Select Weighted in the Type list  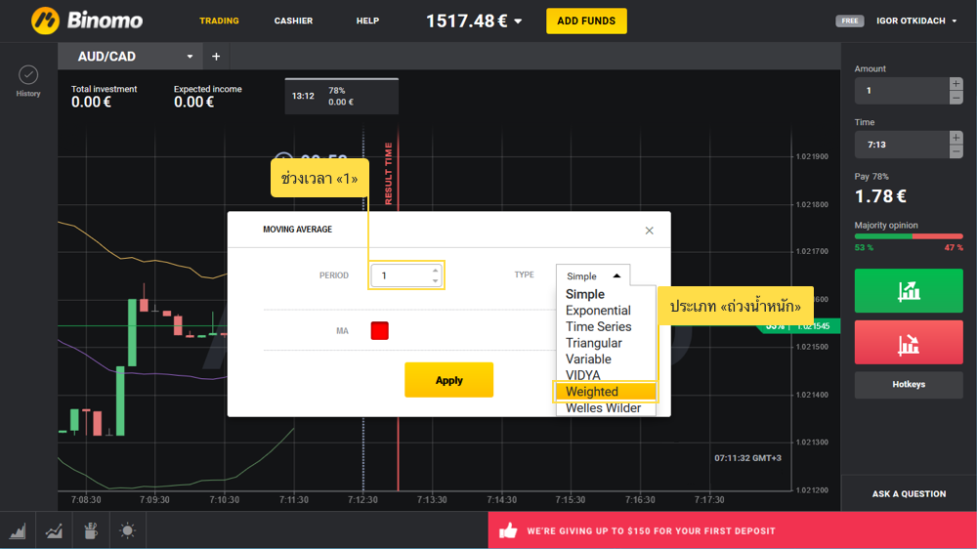[592, 392]
